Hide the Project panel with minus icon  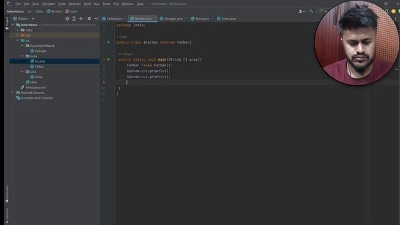pos(96,19)
